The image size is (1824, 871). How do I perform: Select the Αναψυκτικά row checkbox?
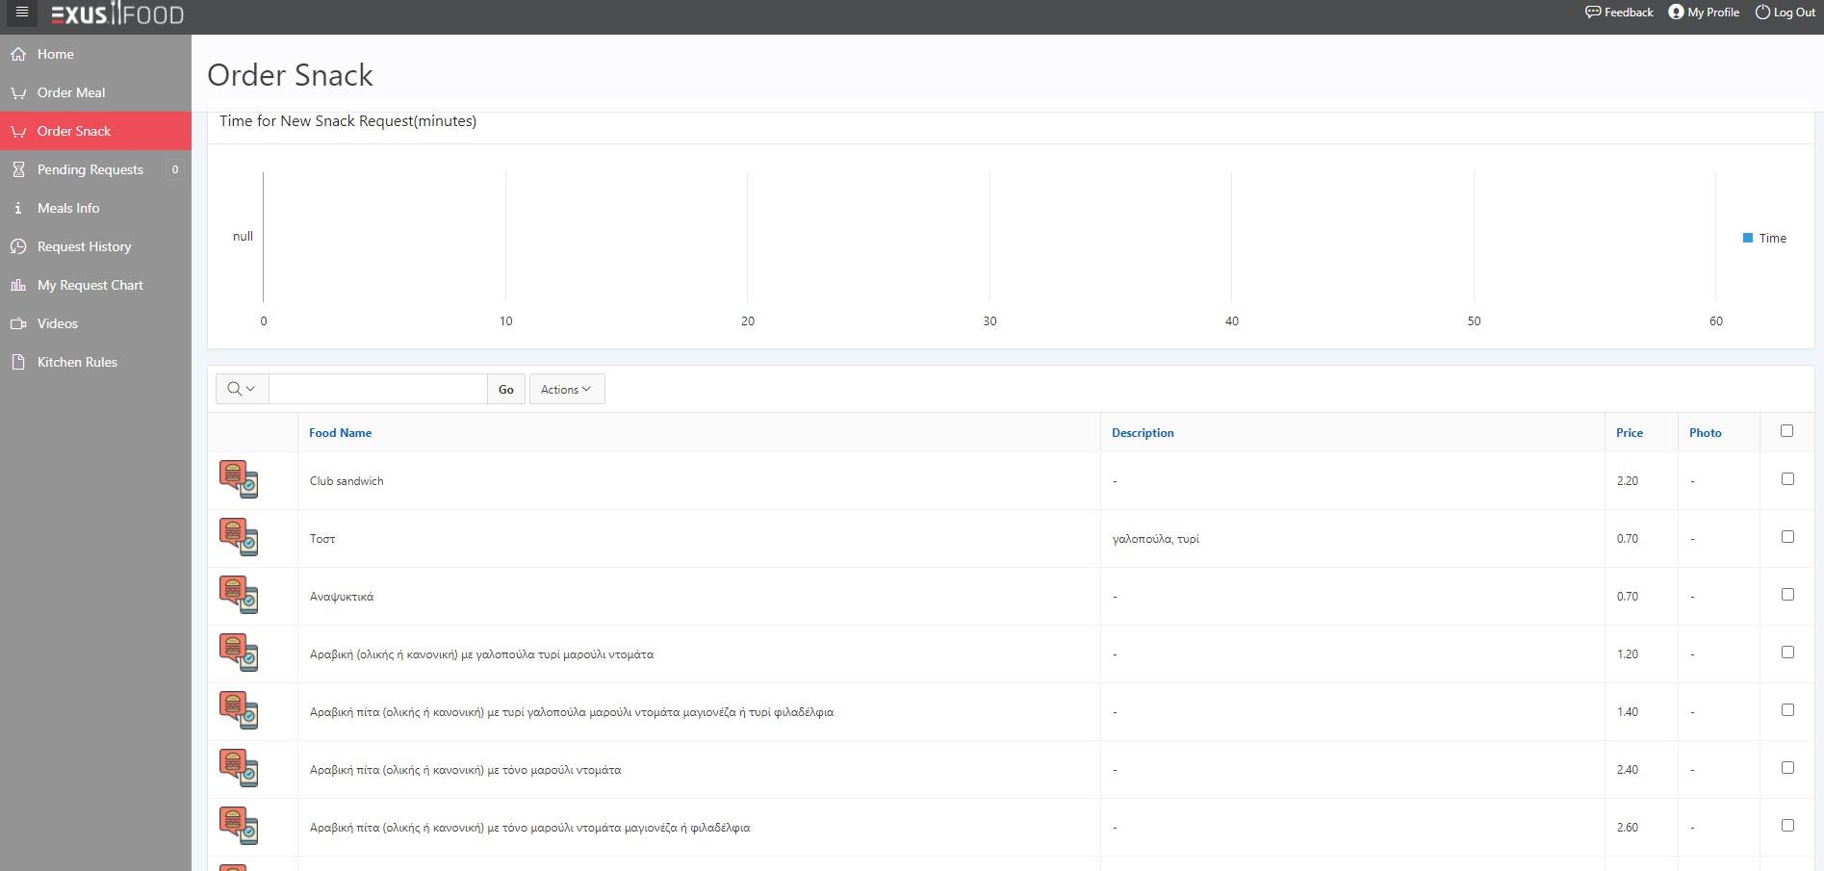click(1787, 594)
